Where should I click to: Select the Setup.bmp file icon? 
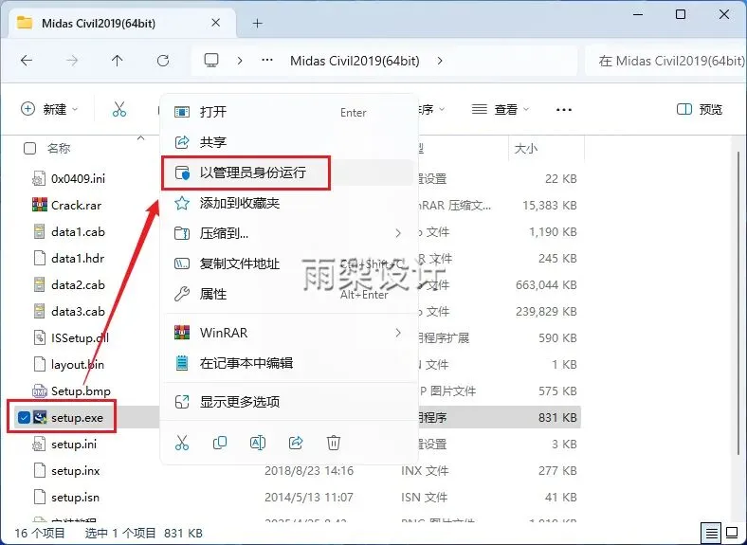pos(40,391)
